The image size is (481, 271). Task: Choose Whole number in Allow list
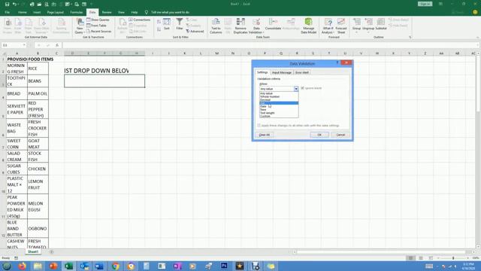click(x=279, y=96)
